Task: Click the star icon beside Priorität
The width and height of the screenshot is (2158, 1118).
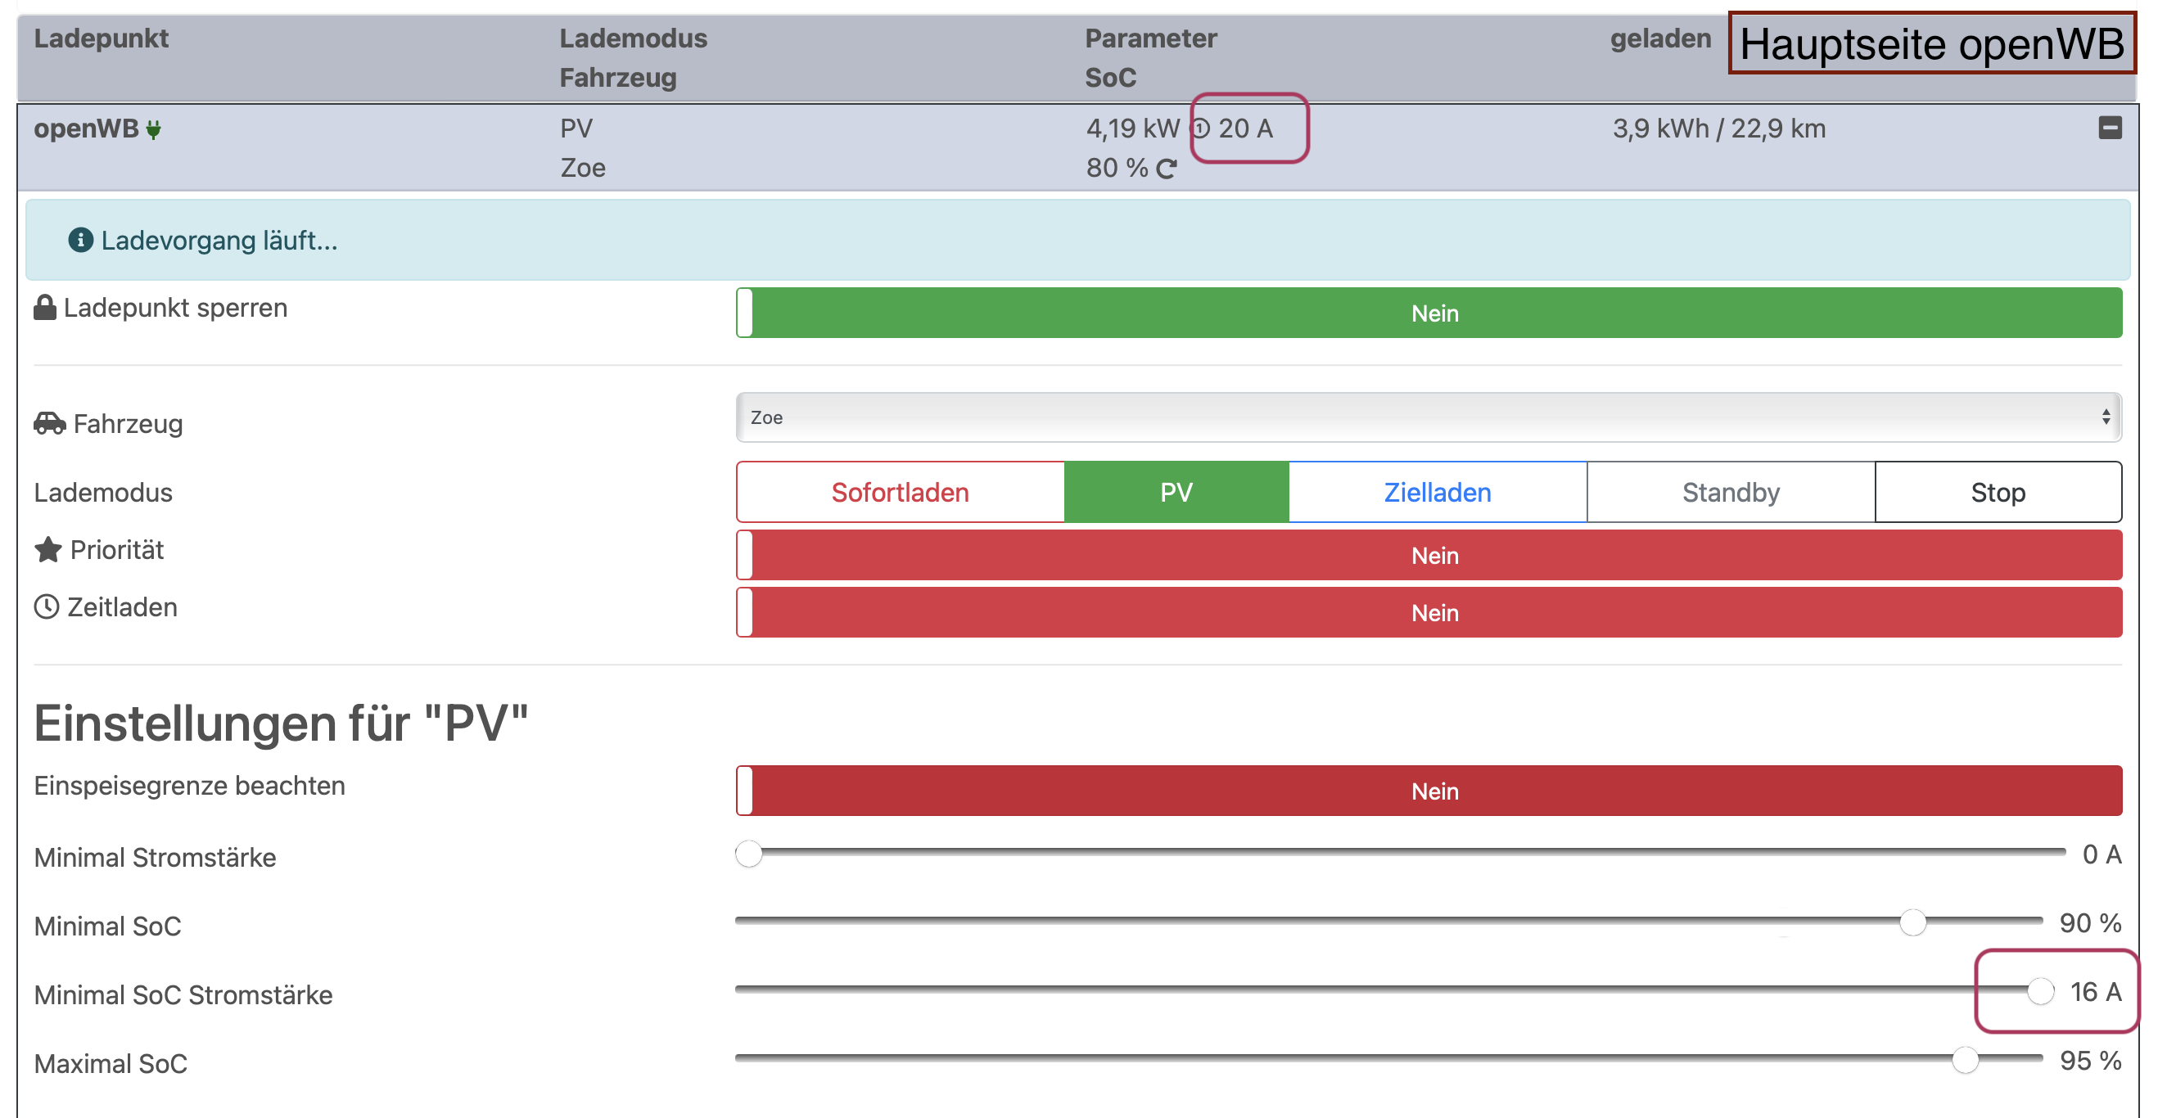Action: click(47, 550)
